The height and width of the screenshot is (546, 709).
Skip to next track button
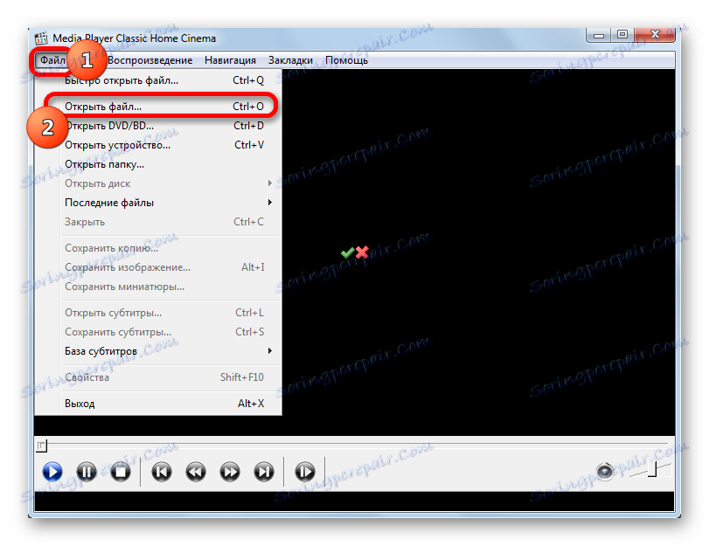(264, 472)
